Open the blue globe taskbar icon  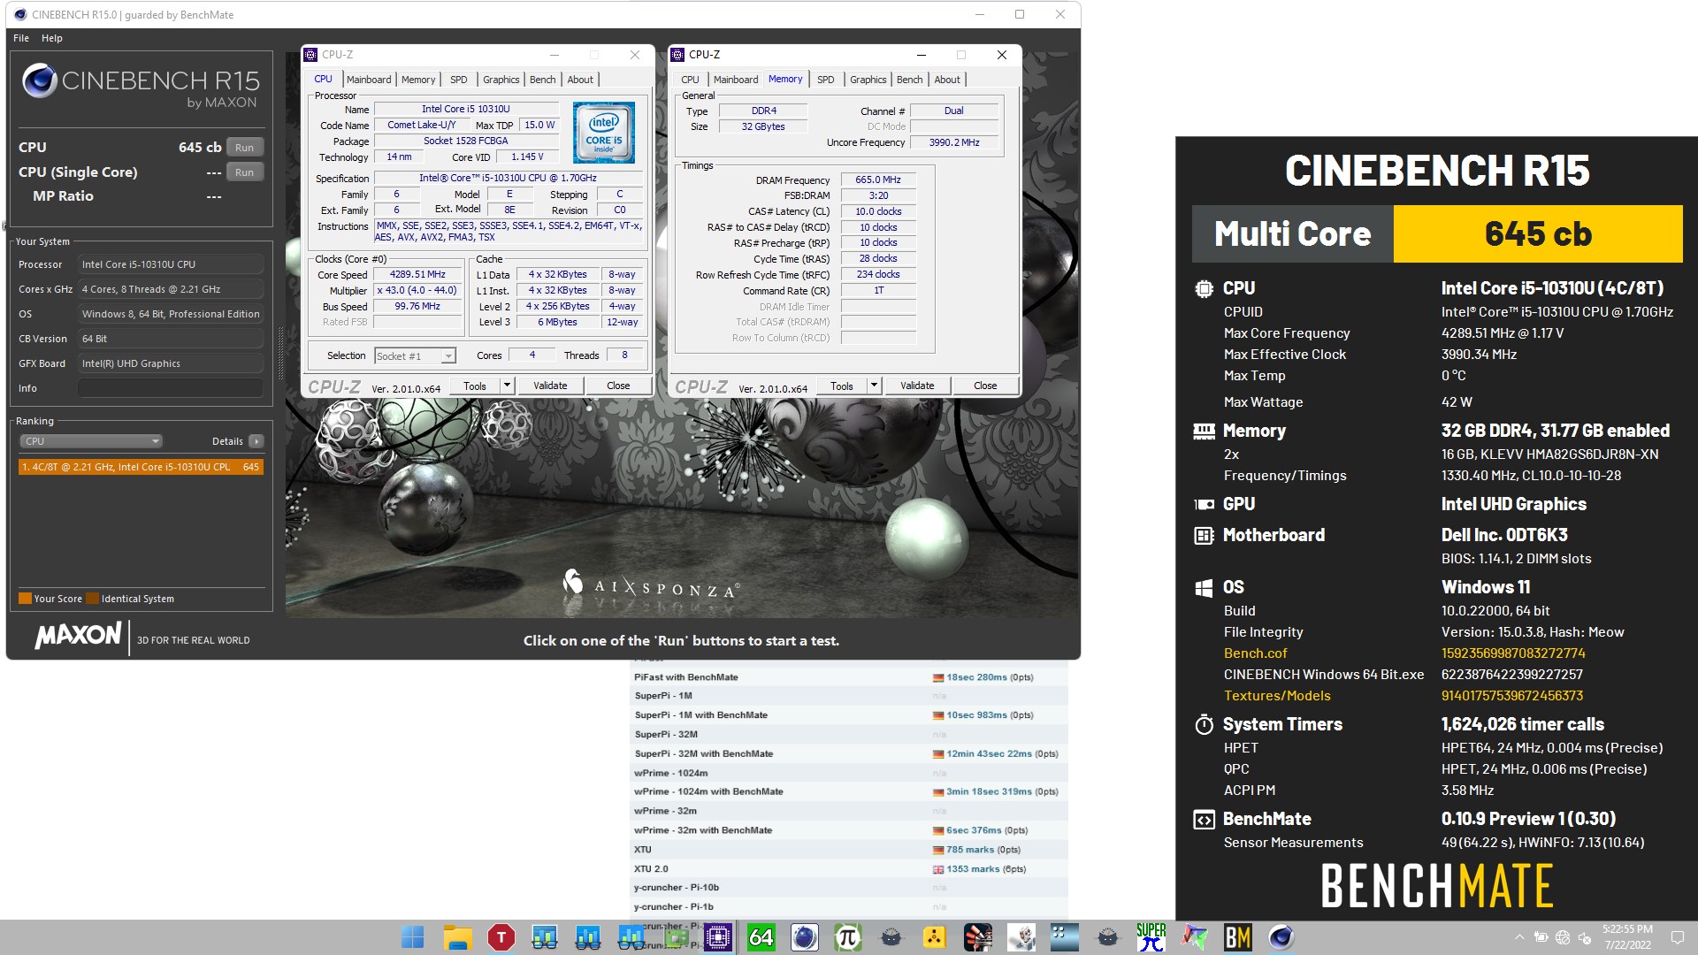pyautogui.click(x=804, y=937)
